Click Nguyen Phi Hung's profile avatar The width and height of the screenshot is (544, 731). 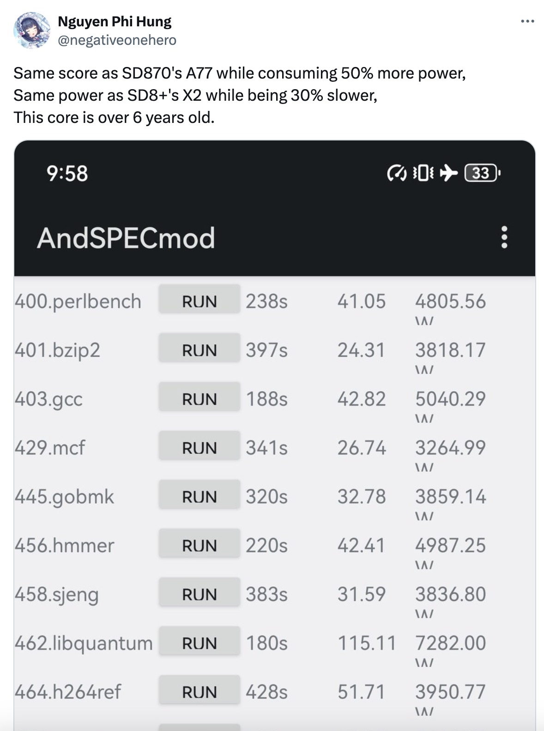tap(31, 30)
